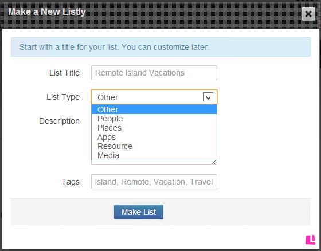Select the highlighted Other option
The width and height of the screenshot is (321, 251).
click(154, 109)
